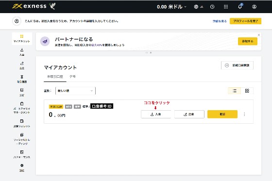Screen dimensions: 272x181
Task: Click the 新規口座開設 button
Action: point(237,66)
